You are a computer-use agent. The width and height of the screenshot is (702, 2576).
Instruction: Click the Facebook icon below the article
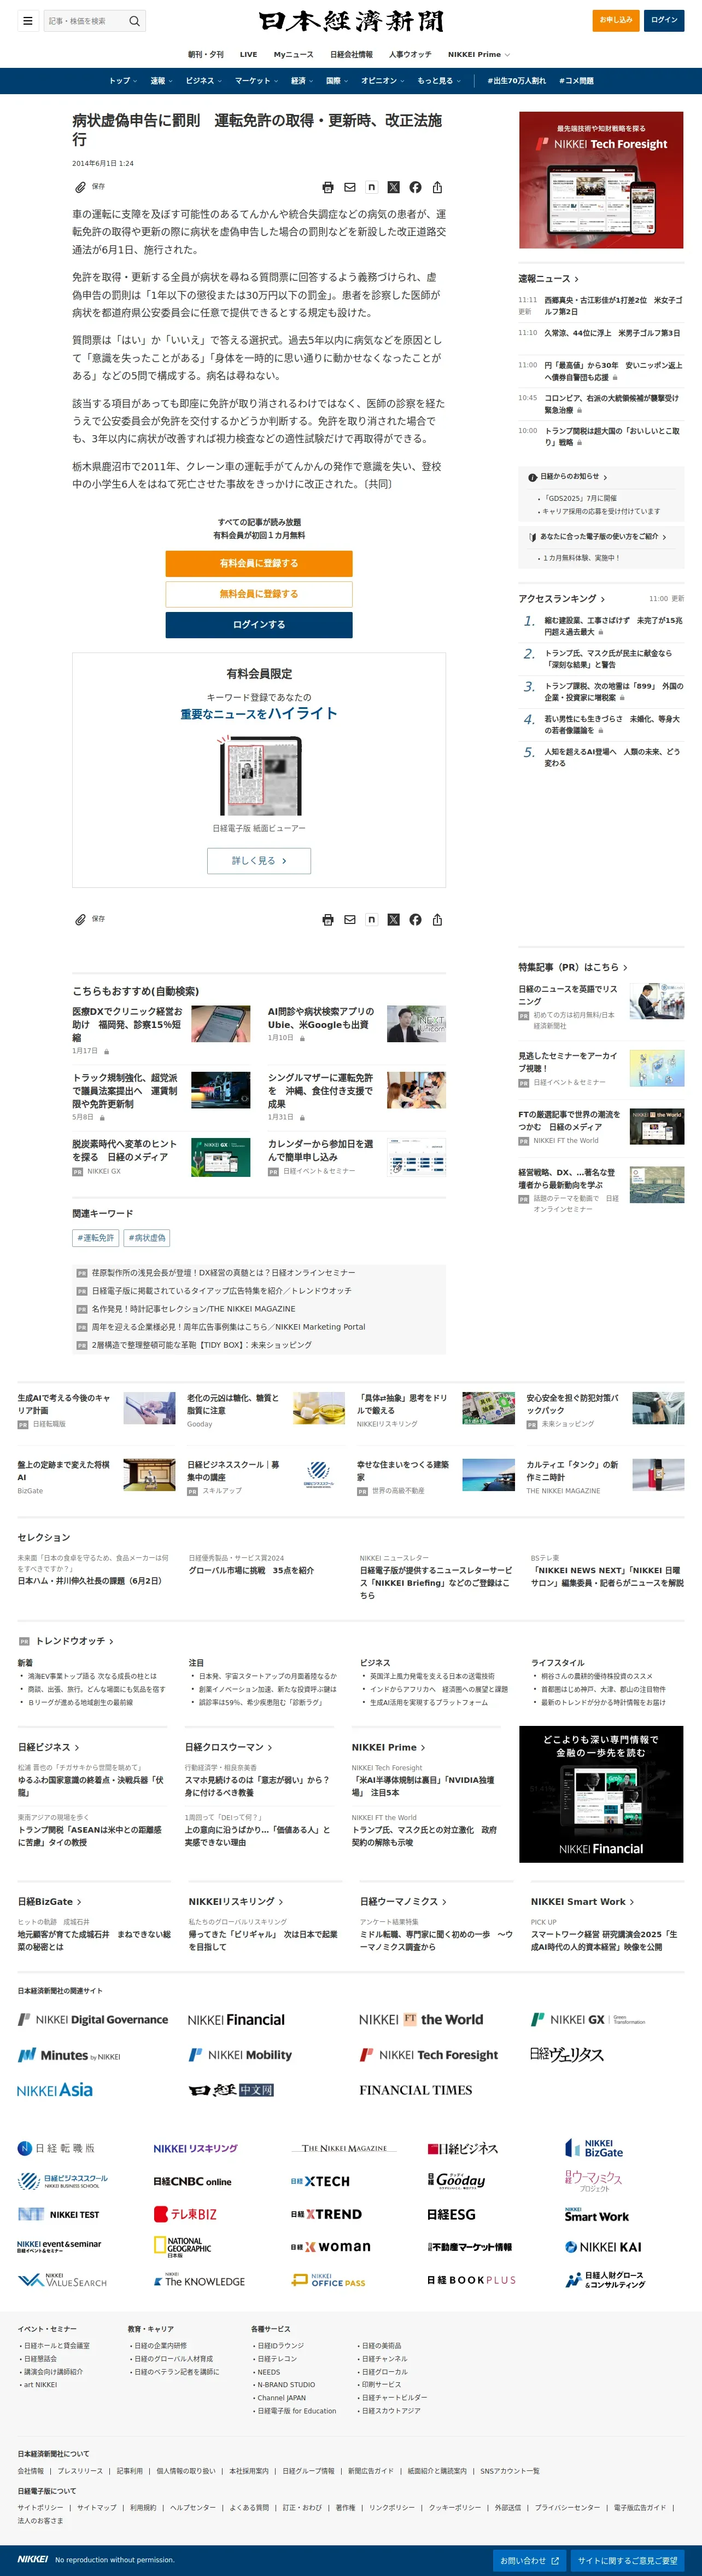[x=416, y=920]
